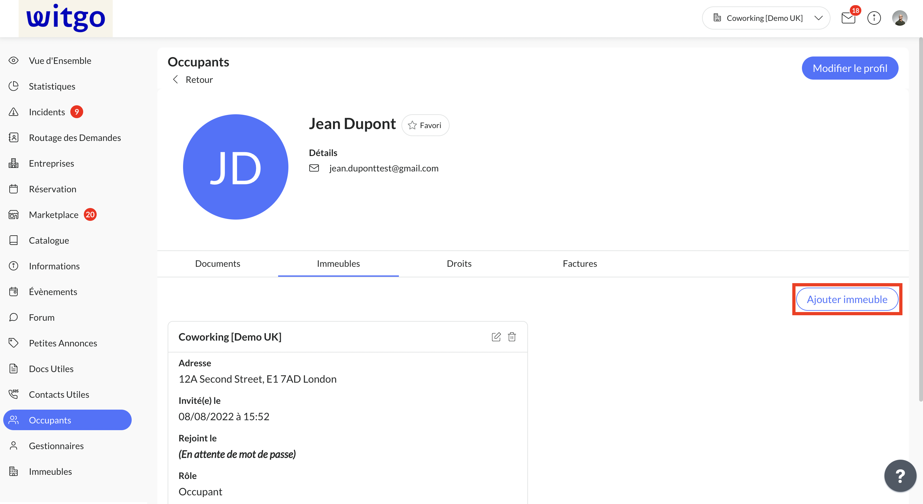923x504 pixels.
Task: Open the Coworking [Demo UK] building selector dropdown
Action: coord(766,18)
